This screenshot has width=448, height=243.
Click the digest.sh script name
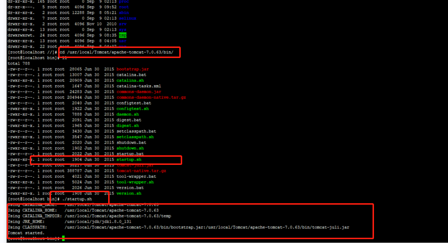[127, 126]
